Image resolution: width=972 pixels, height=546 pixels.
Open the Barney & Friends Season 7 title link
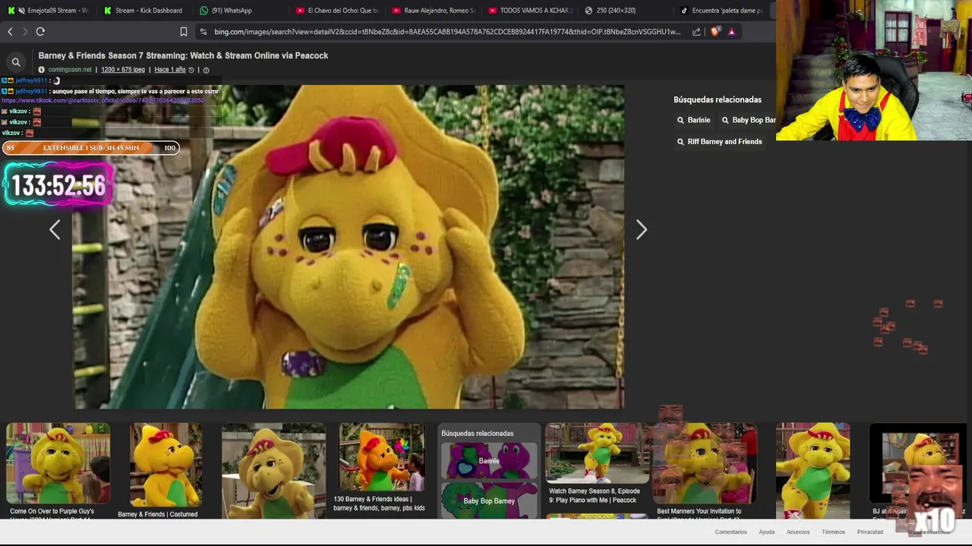coord(183,55)
